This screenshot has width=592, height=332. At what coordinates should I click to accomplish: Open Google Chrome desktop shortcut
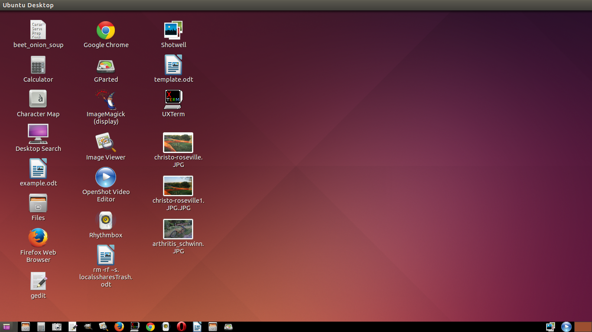point(106,31)
